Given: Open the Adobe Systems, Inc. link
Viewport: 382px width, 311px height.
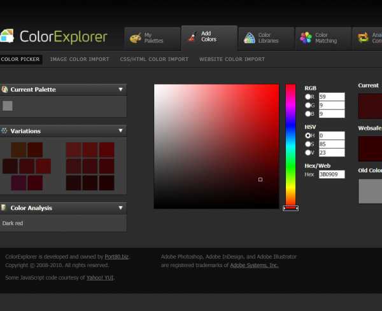Looking at the screenshot, I should pos(254,265).
